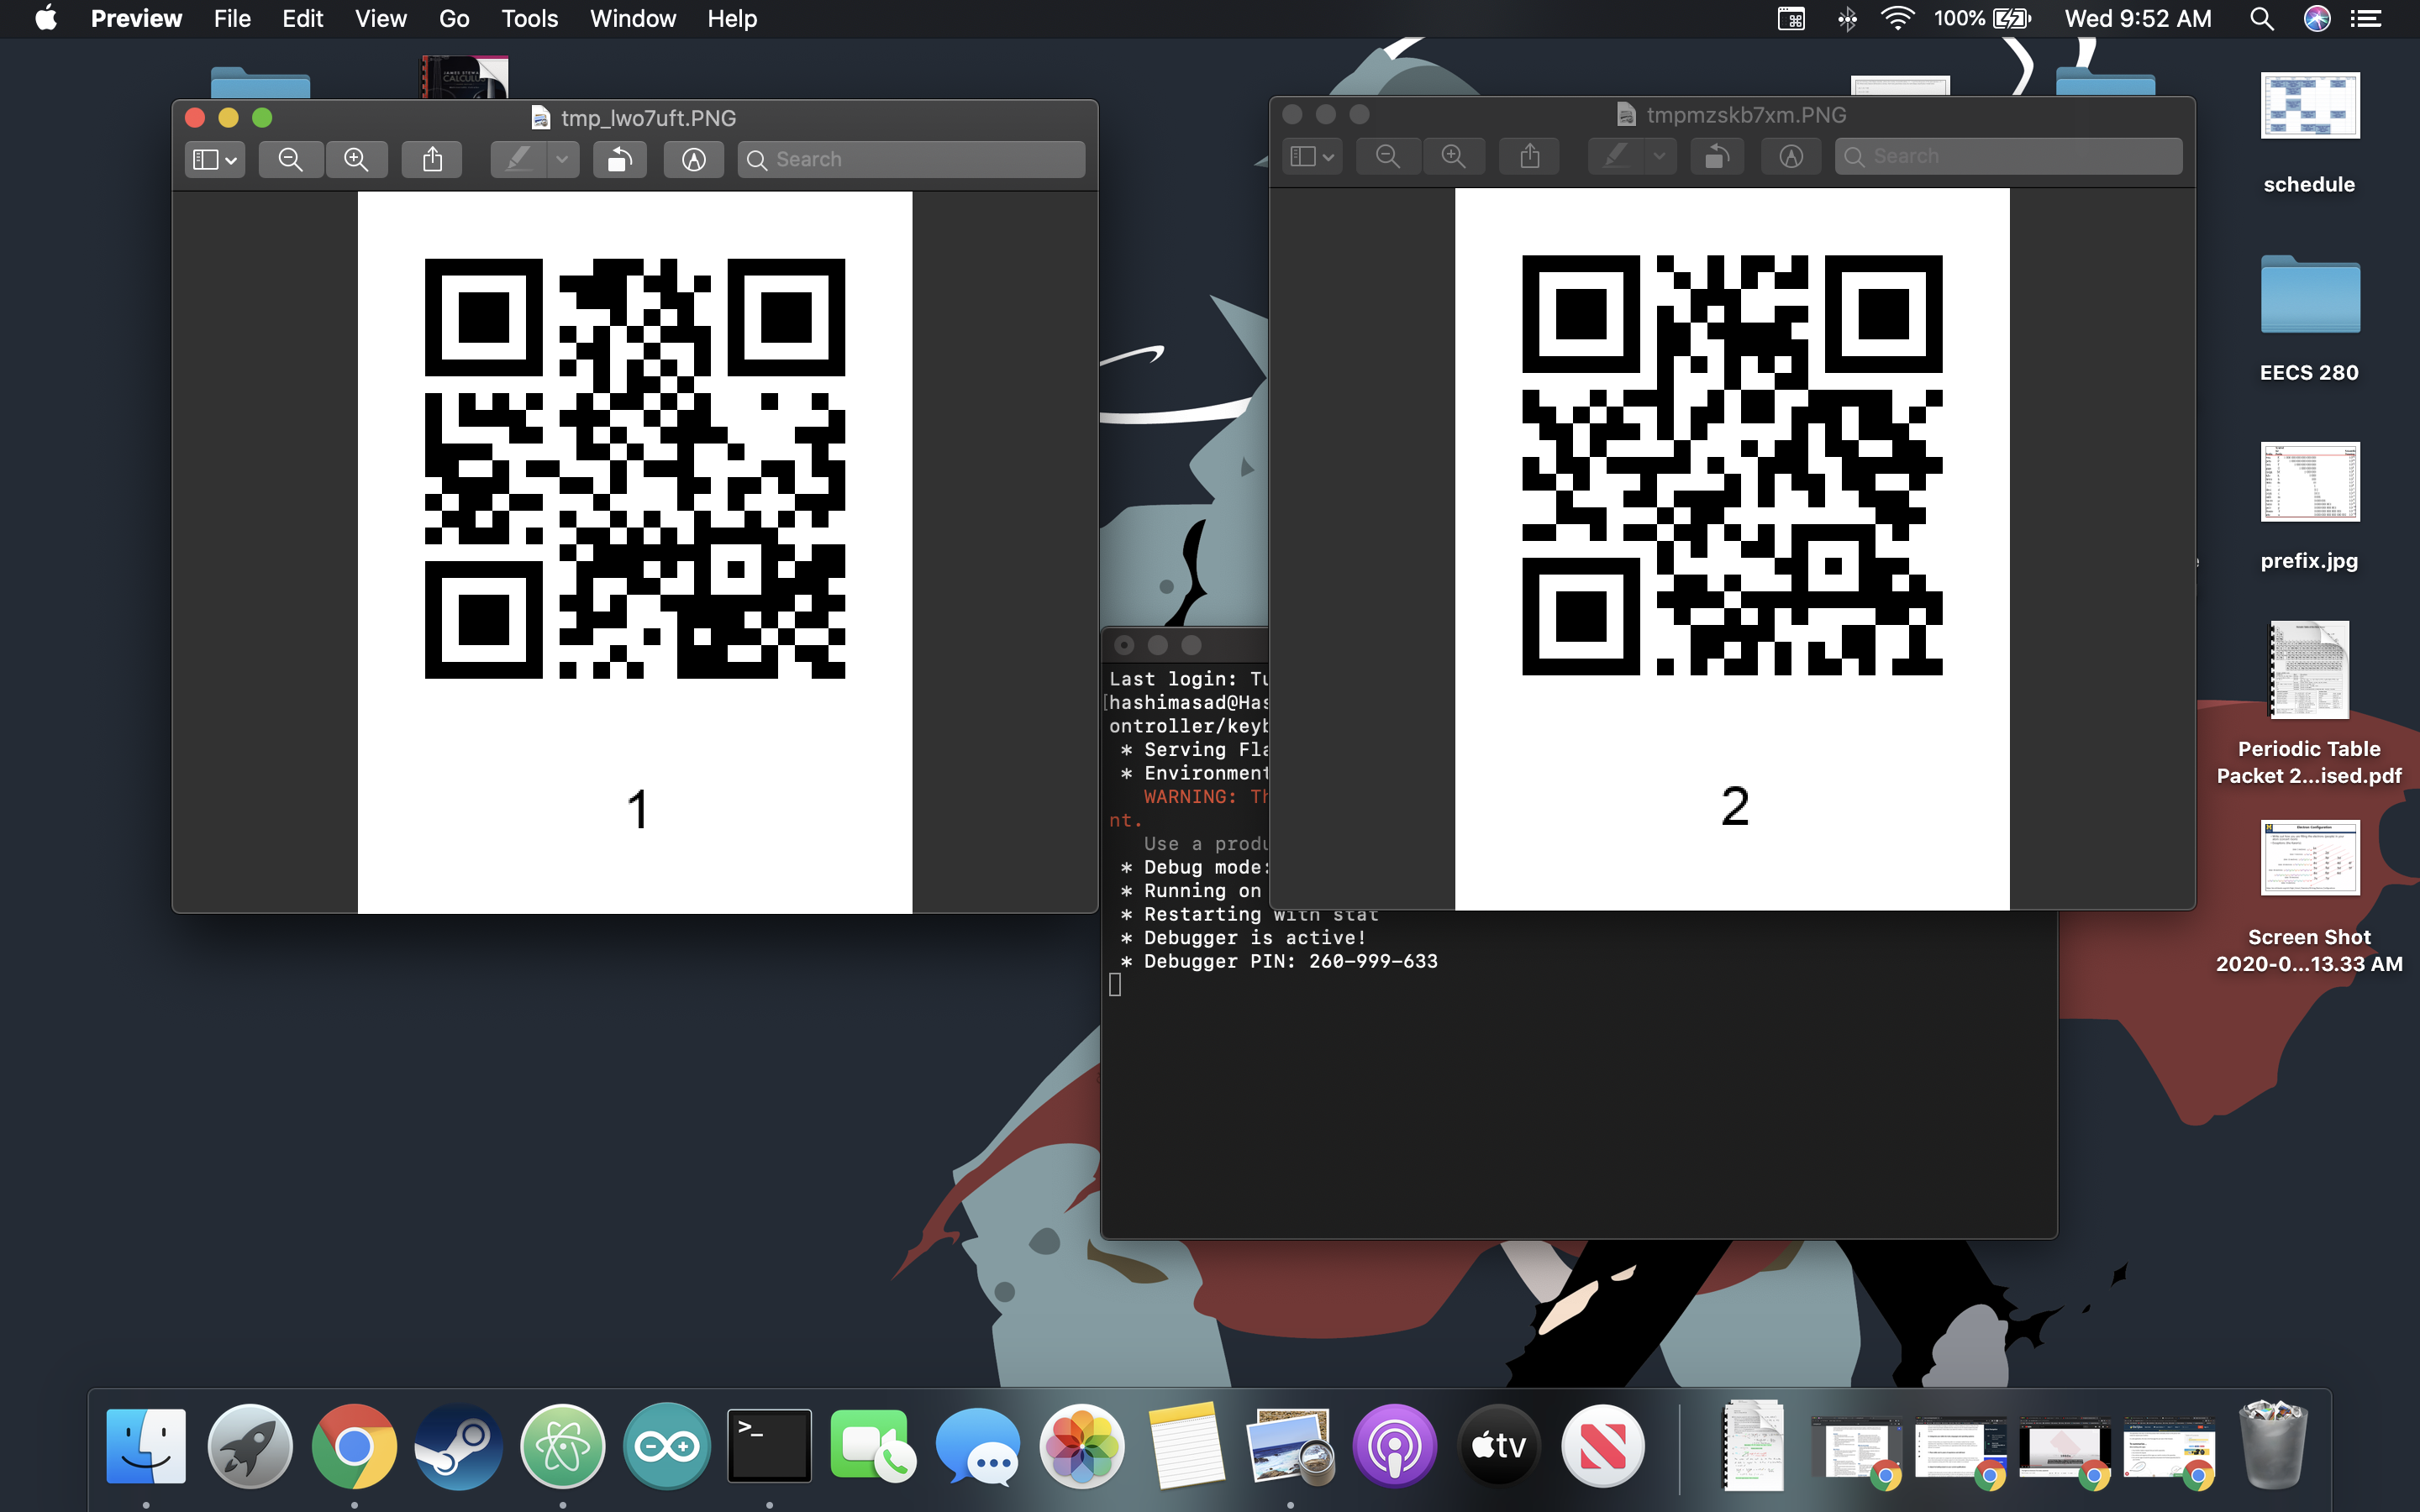Open Atom editor from the Dock
Viewport: 2420px width, 1512px height.
click(x=563, y=1446)
